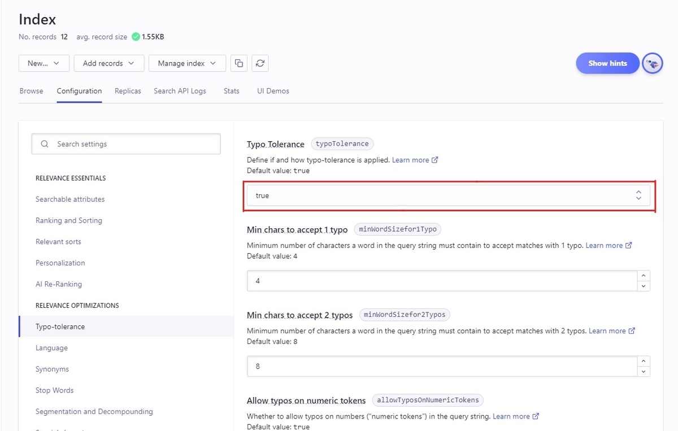Click the refresh index icon button
Screen dimensions: 678x431
pyautogui.click(x=260, y=63)
